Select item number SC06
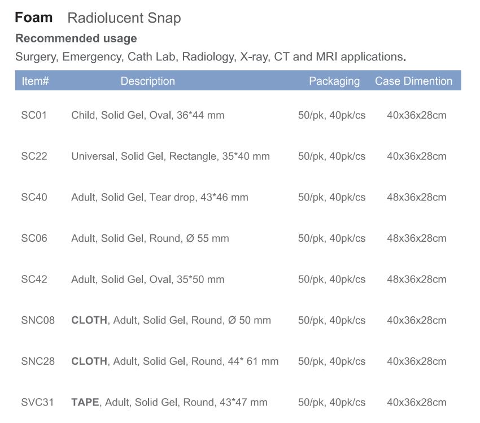480x423 pixels. pyautogui.click(x=34, y=238)
